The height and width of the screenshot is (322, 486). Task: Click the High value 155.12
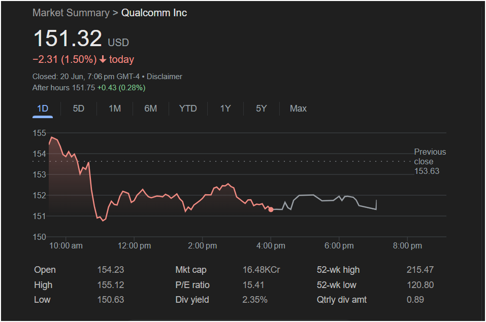(x=111, y=285)
